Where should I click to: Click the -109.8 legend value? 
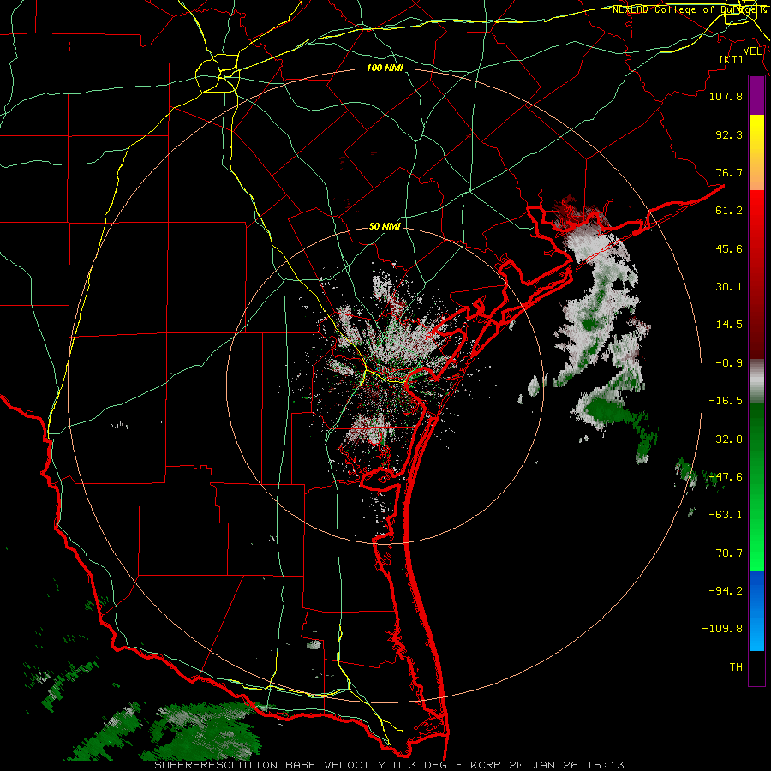pos(722,629)
